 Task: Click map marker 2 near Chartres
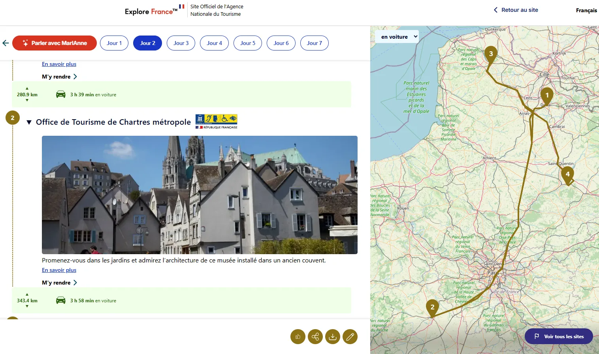coord(432,307)
